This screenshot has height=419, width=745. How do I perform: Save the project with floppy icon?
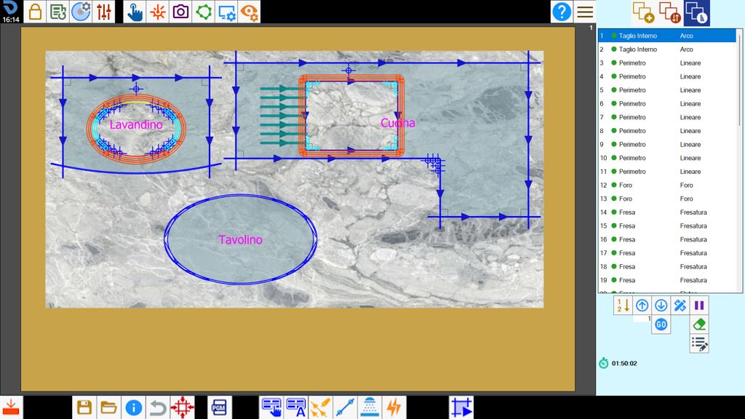tap(84, 407)
